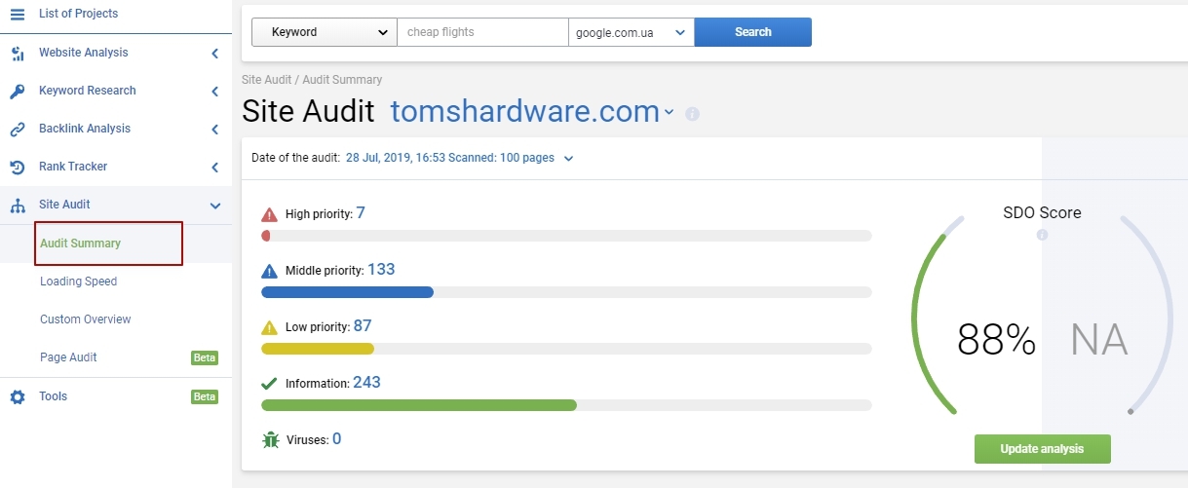Open the google.com.ua search engine dropdown
Viewport: 1188px width, 488px height.
pyautogui.click(x=632, y=32)
